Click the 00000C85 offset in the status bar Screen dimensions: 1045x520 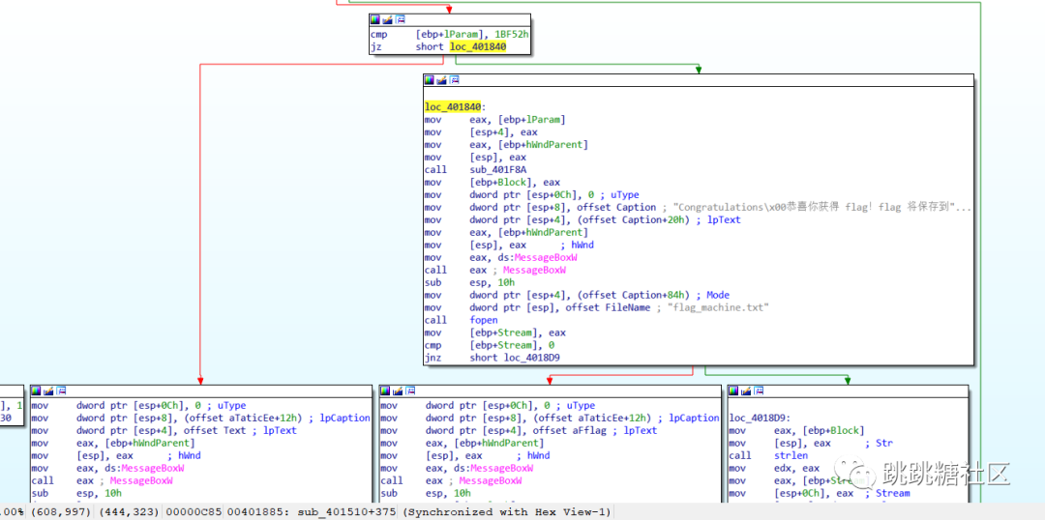(x=194, y=512)
